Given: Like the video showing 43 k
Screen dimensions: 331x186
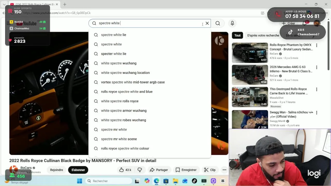Looking at the screenshot, I should click(125, 170).
